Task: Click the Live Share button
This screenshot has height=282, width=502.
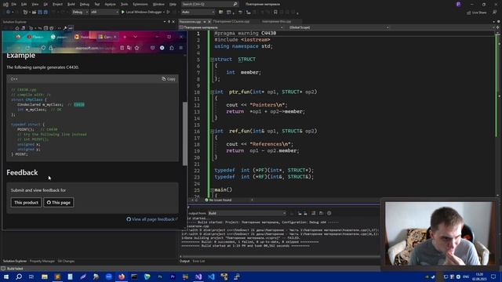Action: tap(476, 13)
